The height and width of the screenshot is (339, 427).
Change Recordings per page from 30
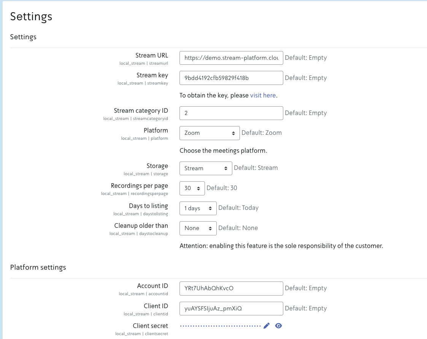[192, 188]
